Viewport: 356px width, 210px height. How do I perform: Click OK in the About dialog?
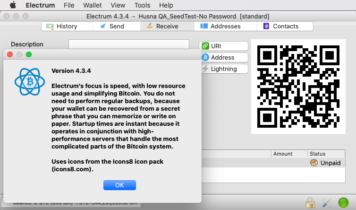coord(119,185)
